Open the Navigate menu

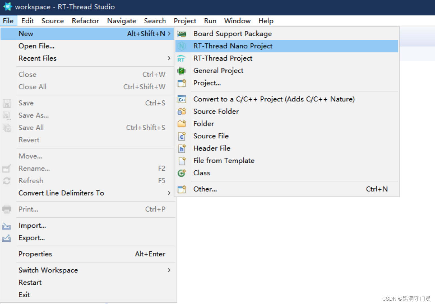[x=122, y=21]
